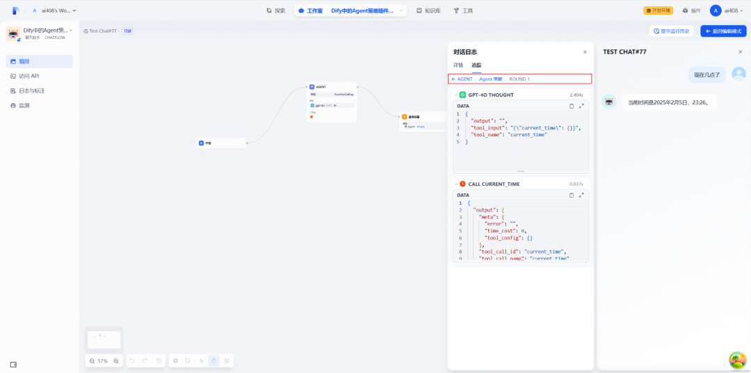
Task: Click the GPT-4O THOUGHT model icon
Action: [462, 95]
